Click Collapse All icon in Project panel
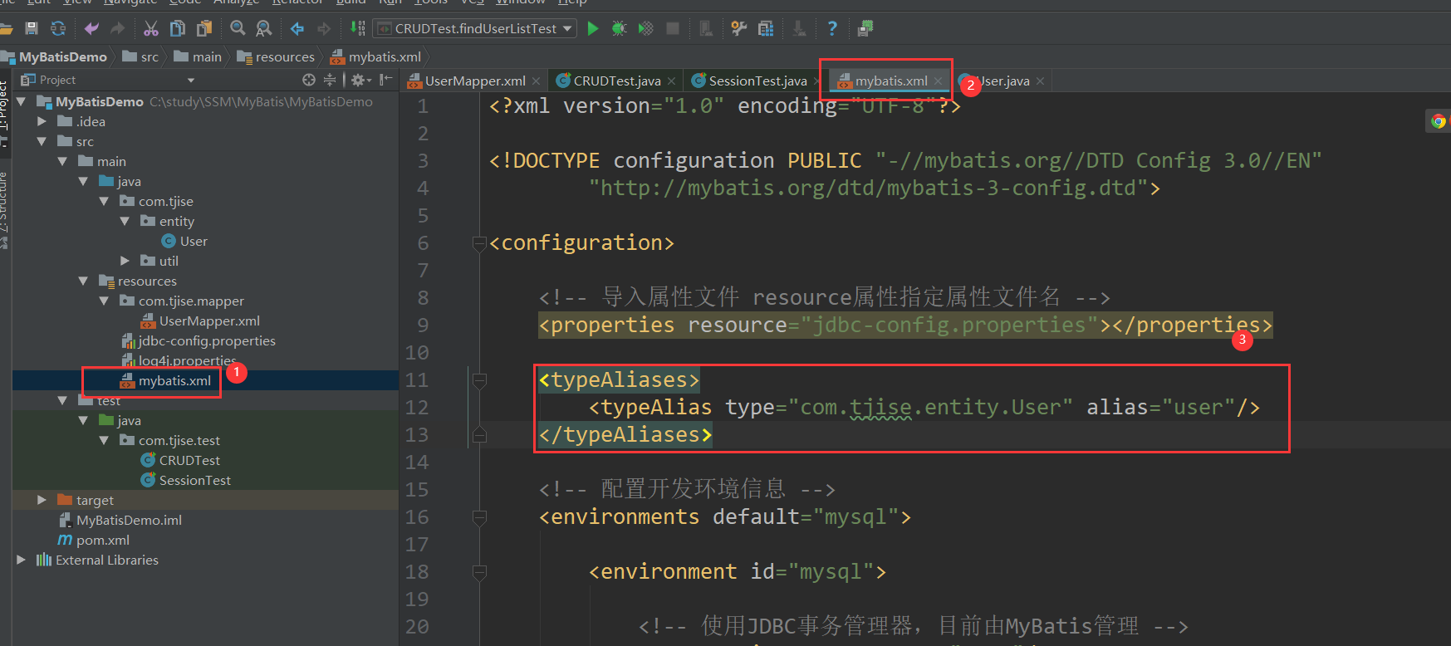The width and height of the screenshot is (1451, 646). click(x=330, y=80)
